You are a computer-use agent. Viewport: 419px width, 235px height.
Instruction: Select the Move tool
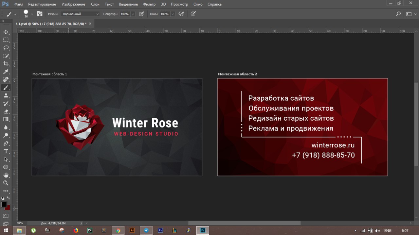click(6, 32)
